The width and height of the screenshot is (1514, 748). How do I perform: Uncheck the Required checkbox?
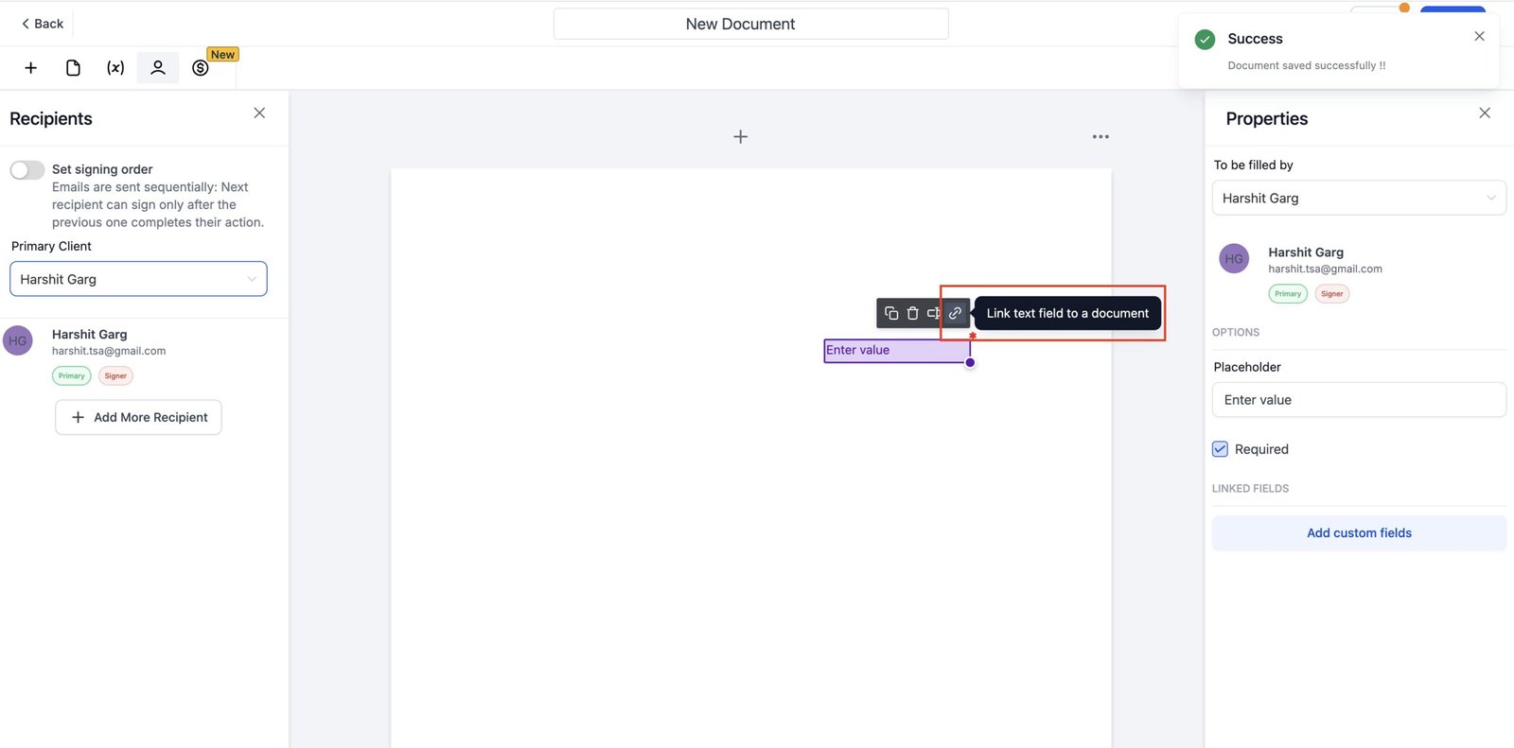click(1221, 449)
